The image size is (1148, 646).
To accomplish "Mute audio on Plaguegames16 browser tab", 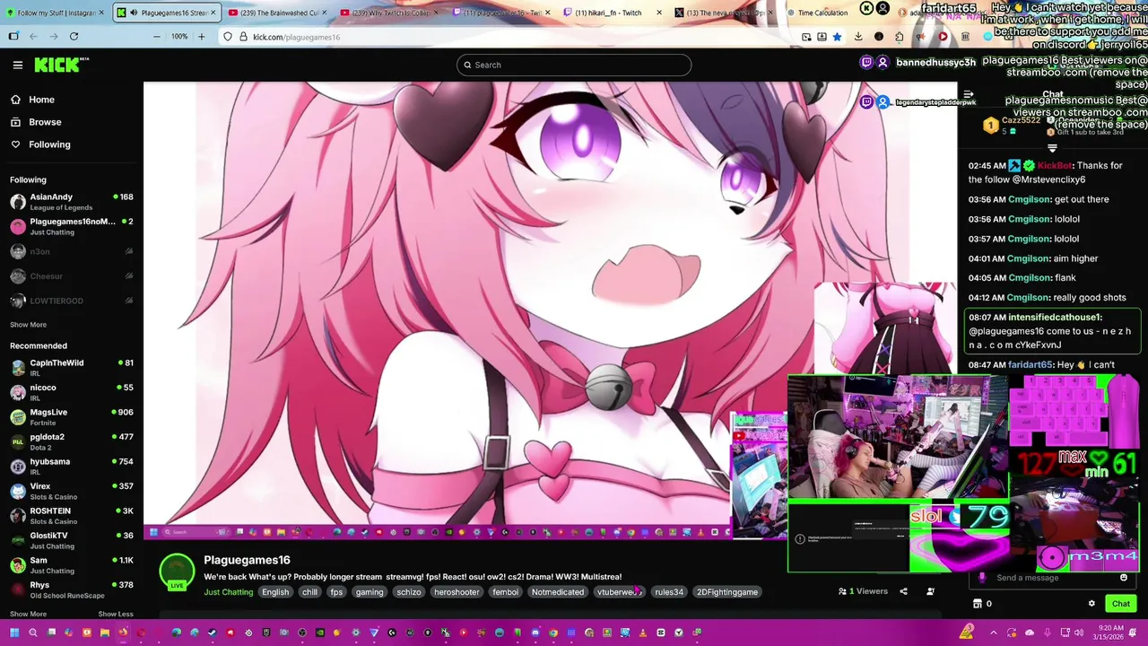I will 134,13.
